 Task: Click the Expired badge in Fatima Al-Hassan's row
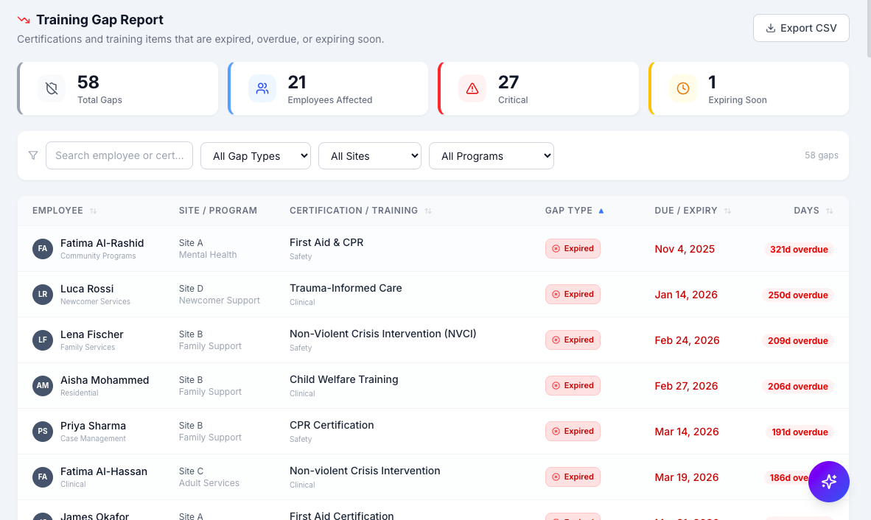coord(573,477)
